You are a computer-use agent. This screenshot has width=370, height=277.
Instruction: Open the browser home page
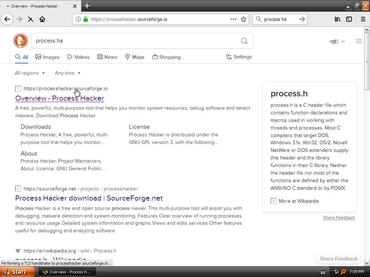[42, 19]
